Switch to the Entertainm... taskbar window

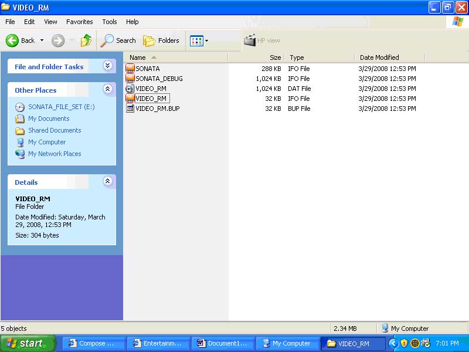[x=158, y=343]
